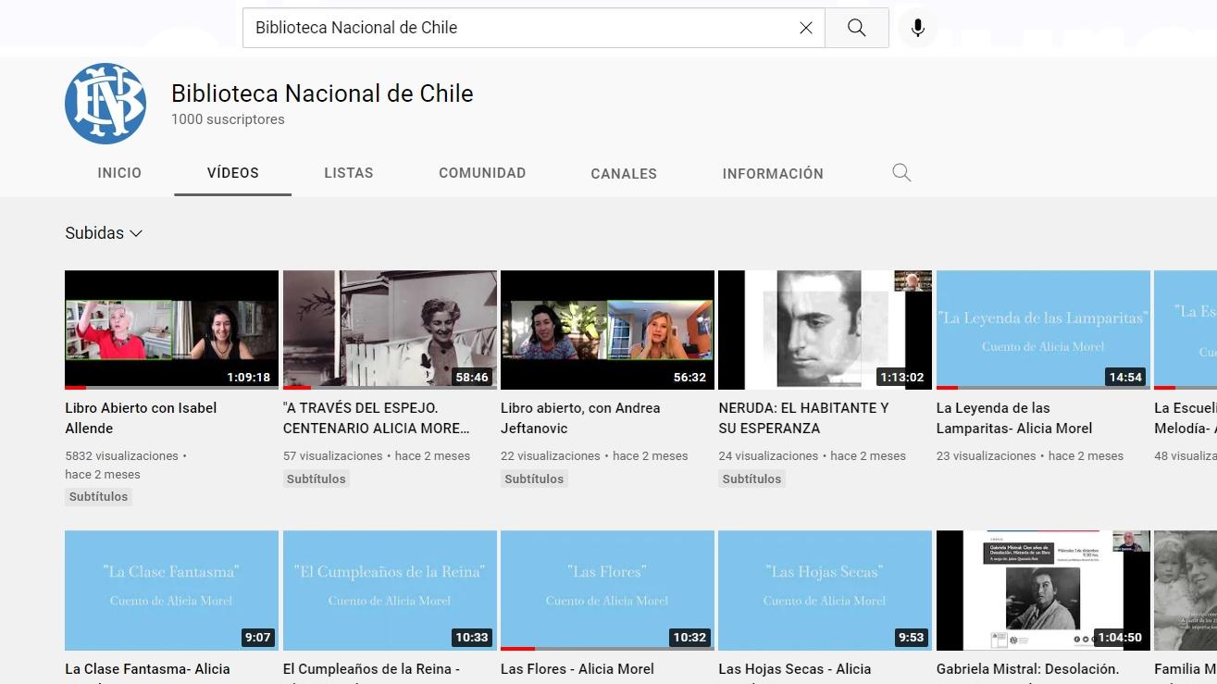Viewport: 1217px width, 684px height.
Task: Open title La Leyenda de las Lamparitas
Action: click(x=1014, y=418)
